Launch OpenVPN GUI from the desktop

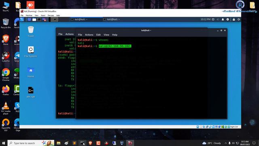pos(6,125)
